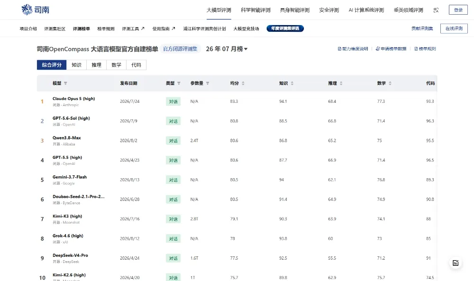
Task: Select release date 2026/7/24
Action: pos(130,101)
